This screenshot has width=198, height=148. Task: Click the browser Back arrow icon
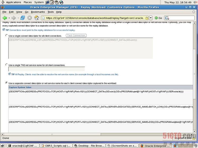tap(5, 18)
